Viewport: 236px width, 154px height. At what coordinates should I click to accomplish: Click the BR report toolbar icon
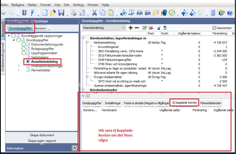point(148,13)
